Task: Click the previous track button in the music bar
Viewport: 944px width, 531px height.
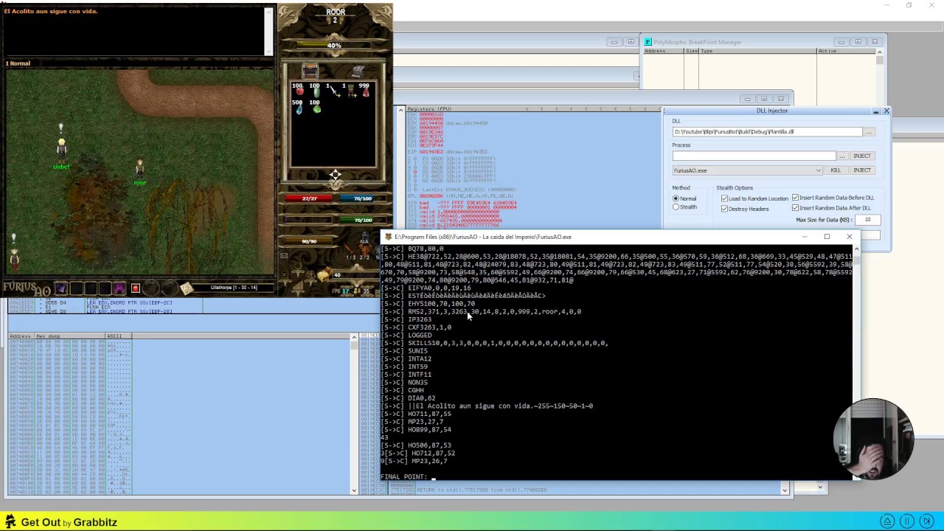Action: tap(888, 521)
